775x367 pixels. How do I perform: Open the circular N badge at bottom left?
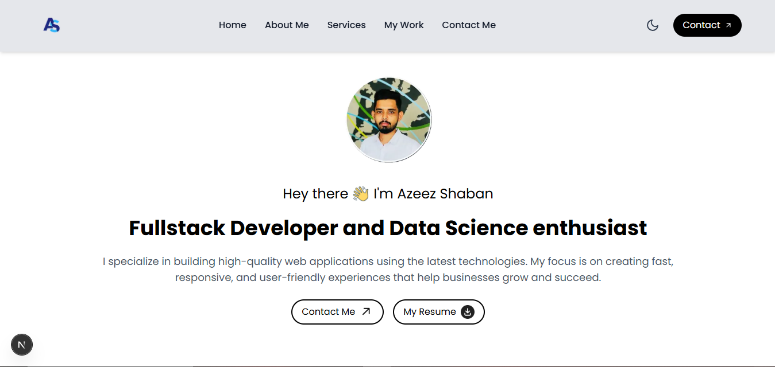pos(22,344)
